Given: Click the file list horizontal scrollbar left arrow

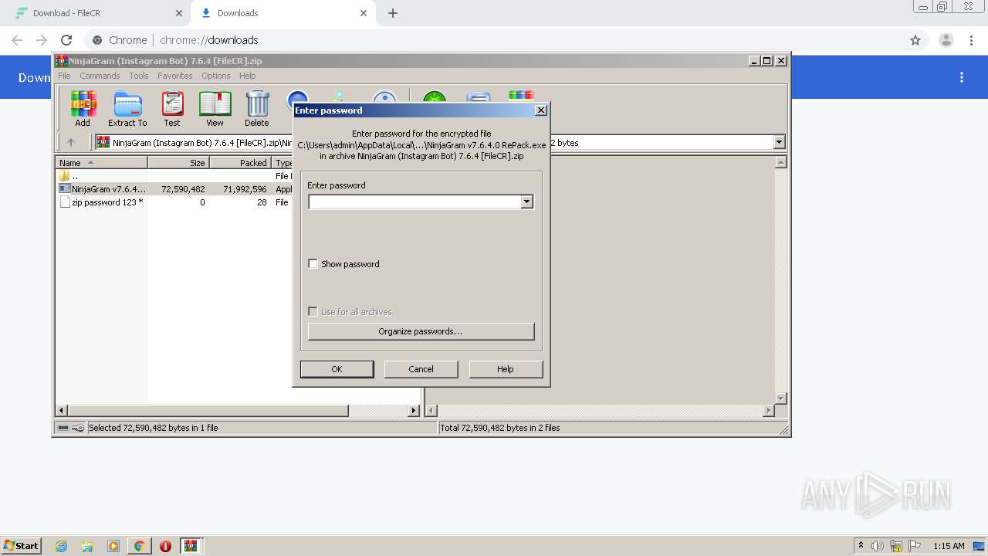Looking at the screenshot, I should click(x=62, y=411).
